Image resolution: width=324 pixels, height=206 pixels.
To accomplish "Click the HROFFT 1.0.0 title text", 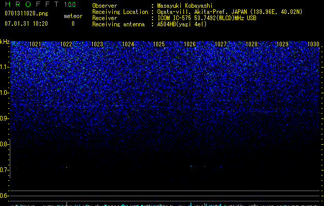I will 40,4.
